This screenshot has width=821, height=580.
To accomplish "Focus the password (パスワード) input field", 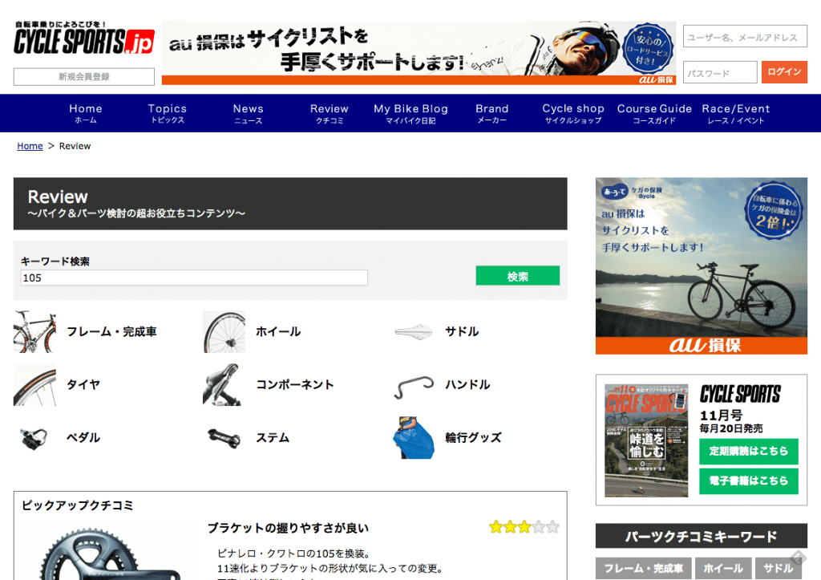I will point(719,73).
